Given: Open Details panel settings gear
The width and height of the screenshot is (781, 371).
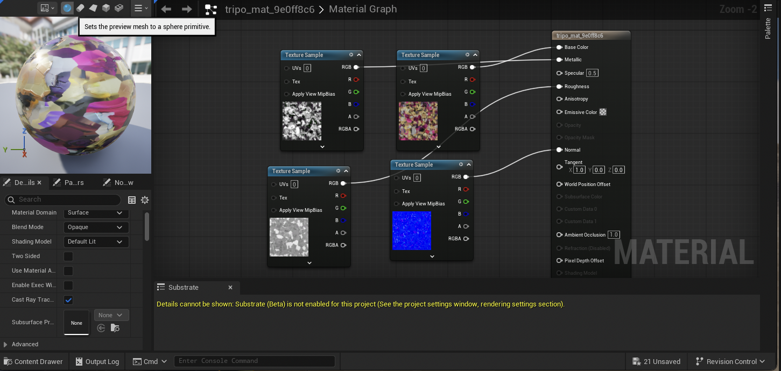Looking at the screenshot, I should [x=145, y=200].
